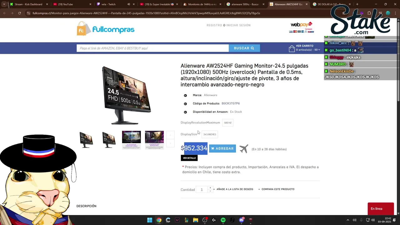Click the highlighted price 952.334
The width and height of the screenshot is (400, 225).
196,148
